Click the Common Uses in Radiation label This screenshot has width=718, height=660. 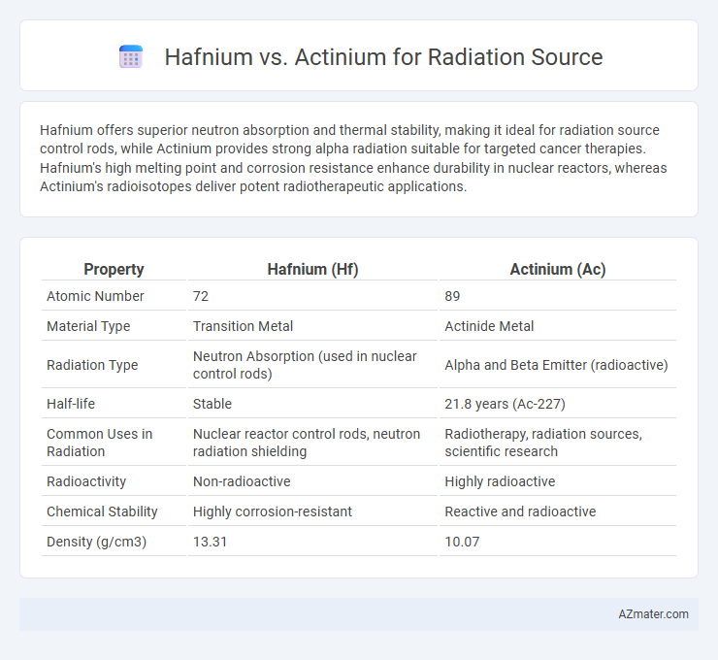click(99, 443)
